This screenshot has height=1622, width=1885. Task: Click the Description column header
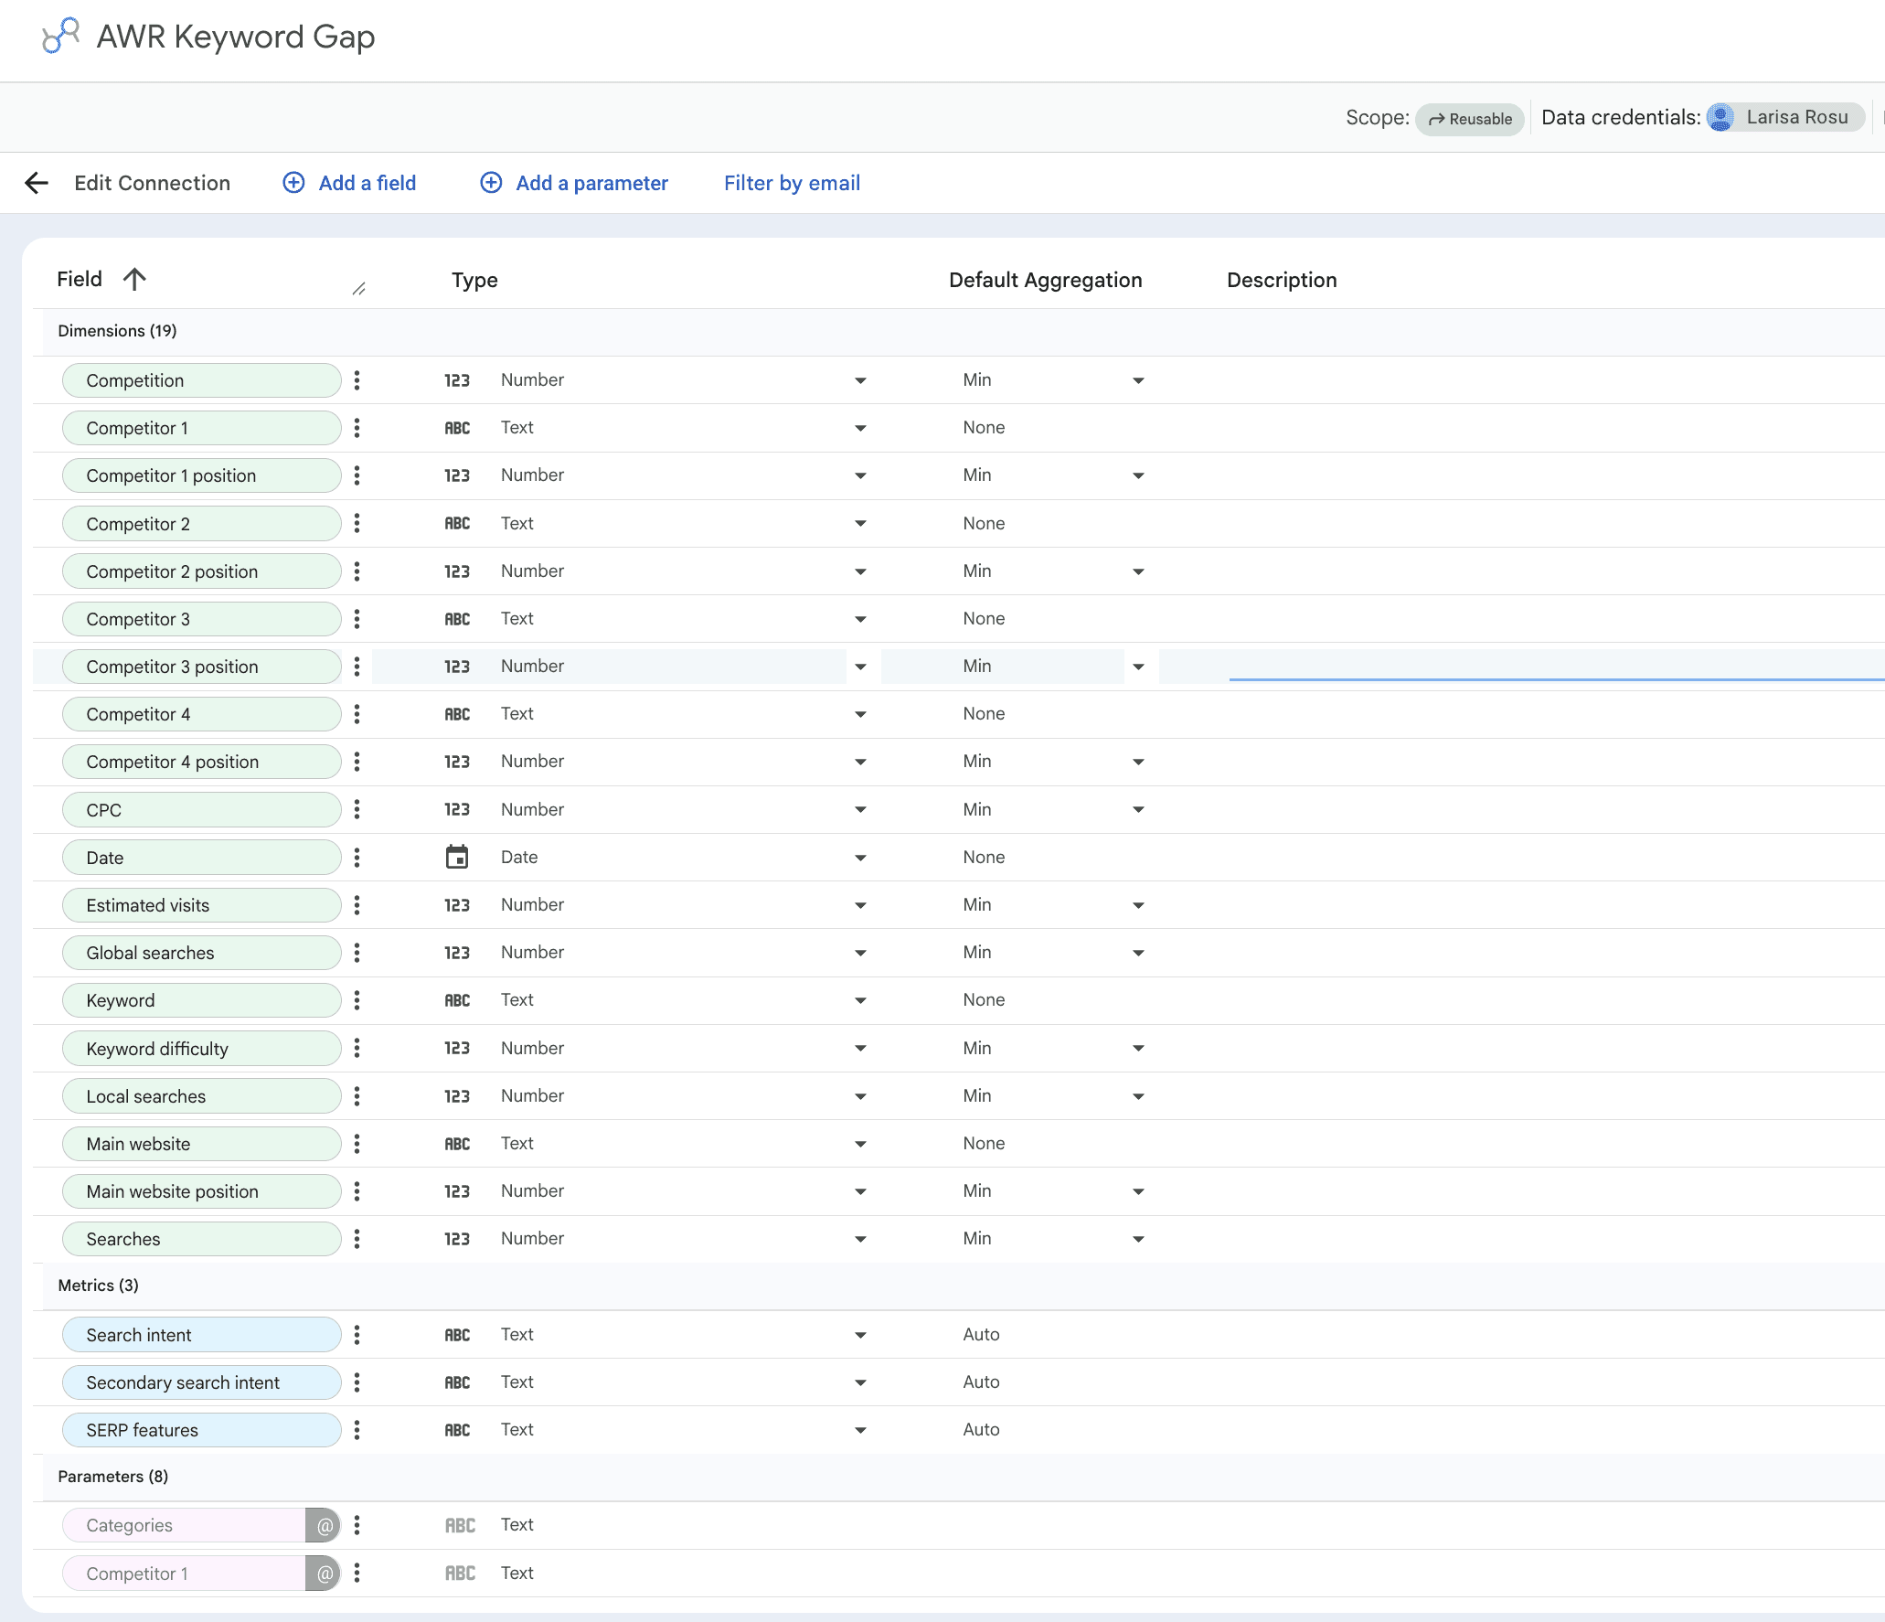tap(1282, 280)
